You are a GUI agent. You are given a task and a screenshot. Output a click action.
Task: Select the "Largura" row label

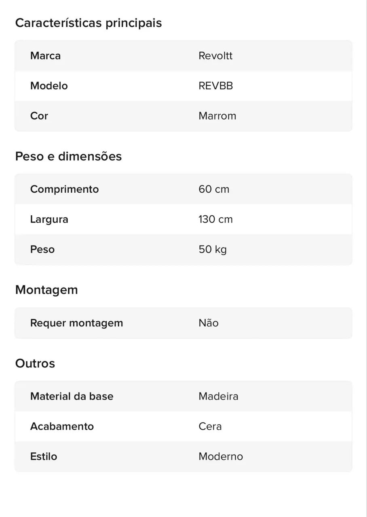[49, 219]
